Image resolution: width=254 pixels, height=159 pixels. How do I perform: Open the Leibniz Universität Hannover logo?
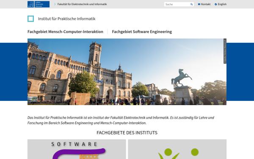(x=39, y=4)
